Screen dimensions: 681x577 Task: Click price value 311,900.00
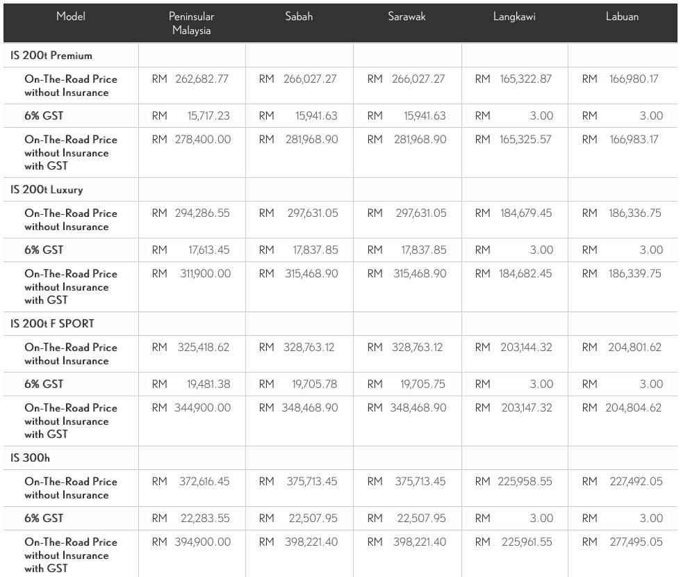[206, 274]
